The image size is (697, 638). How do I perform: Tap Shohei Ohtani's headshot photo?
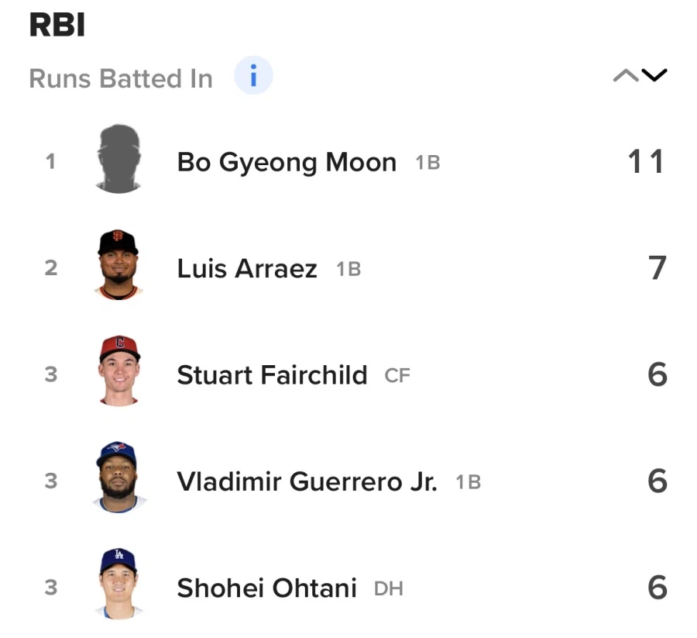(118, 585)
